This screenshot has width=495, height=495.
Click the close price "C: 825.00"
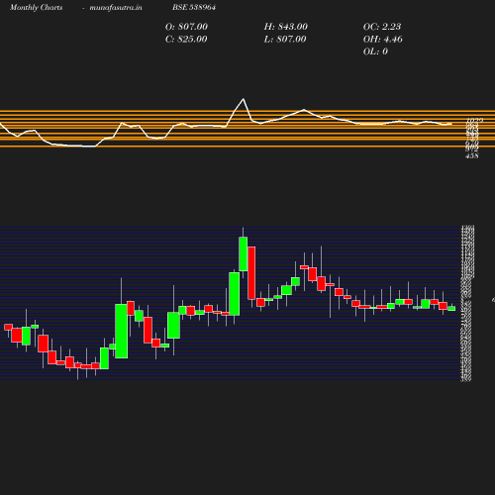point(186,40)
